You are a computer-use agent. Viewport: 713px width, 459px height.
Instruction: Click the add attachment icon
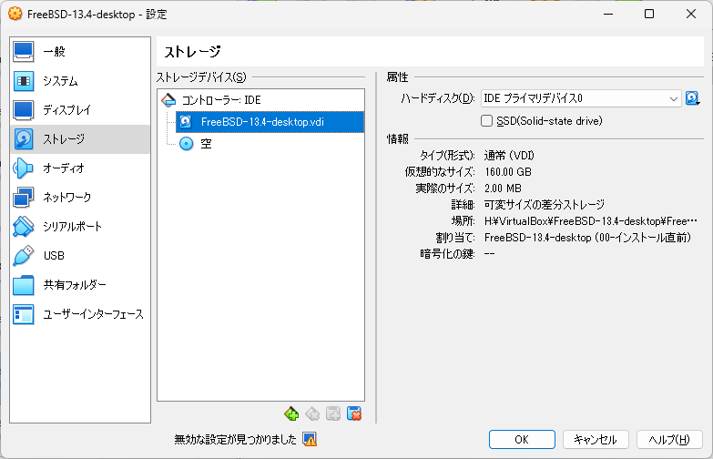point(333,413)
